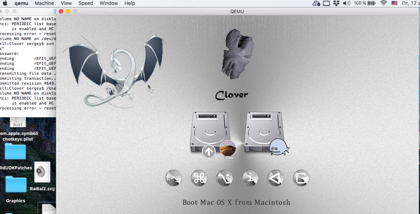Select the Radial2.svg desktop file
The height and width of the screenshot is (214, 420).
tap(42, 176)
